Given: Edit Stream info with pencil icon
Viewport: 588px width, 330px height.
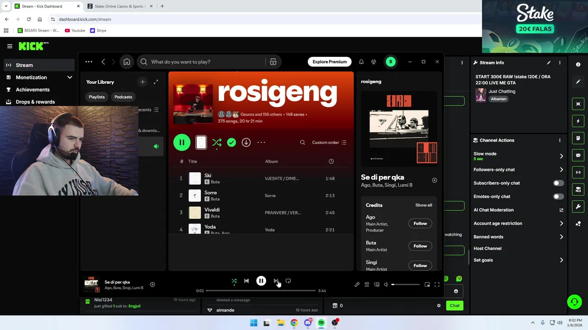Looking at the screenshot, I should pos(548,63).
